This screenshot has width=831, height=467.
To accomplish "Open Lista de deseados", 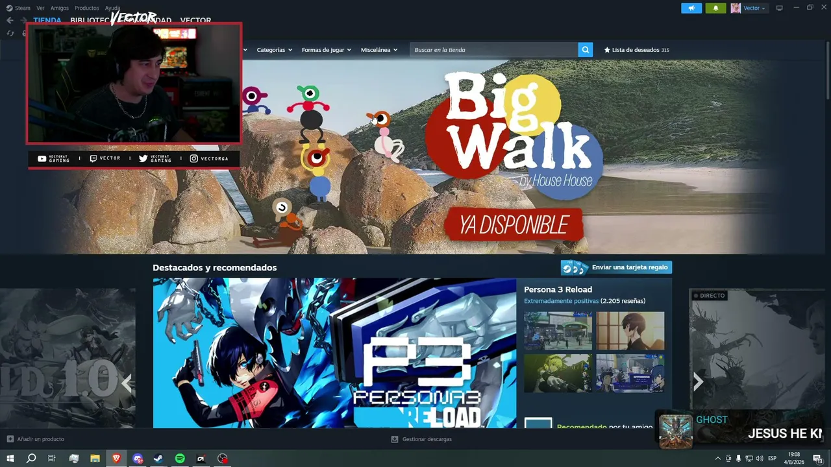I will (636, 50).
